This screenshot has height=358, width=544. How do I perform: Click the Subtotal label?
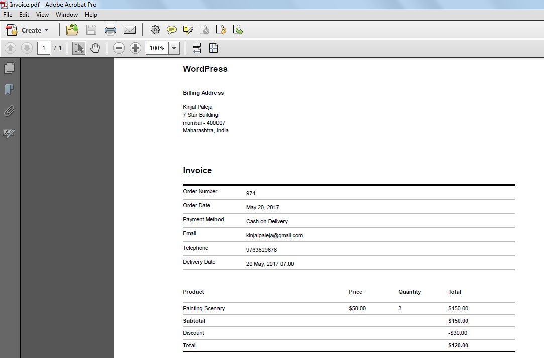click(194, 321)
